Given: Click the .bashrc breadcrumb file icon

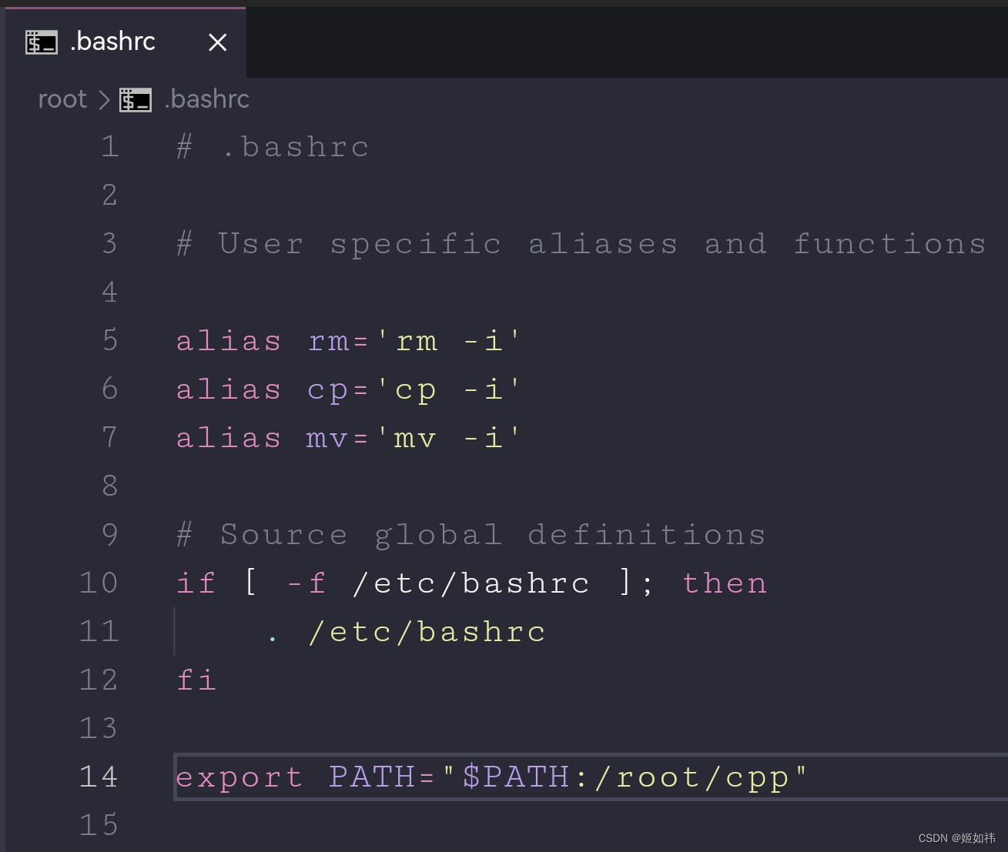Looking at the screenshot, I should [x=136, y=100].
